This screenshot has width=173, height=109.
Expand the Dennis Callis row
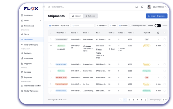coord(51,71)
